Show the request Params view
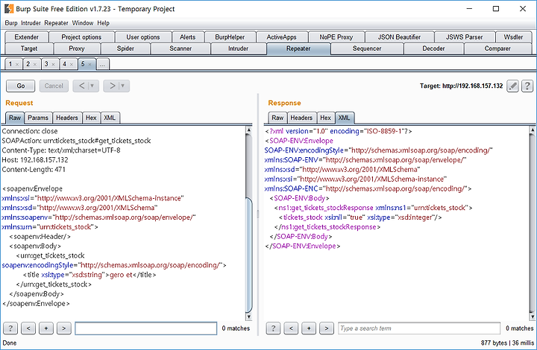 click(38, 118)
